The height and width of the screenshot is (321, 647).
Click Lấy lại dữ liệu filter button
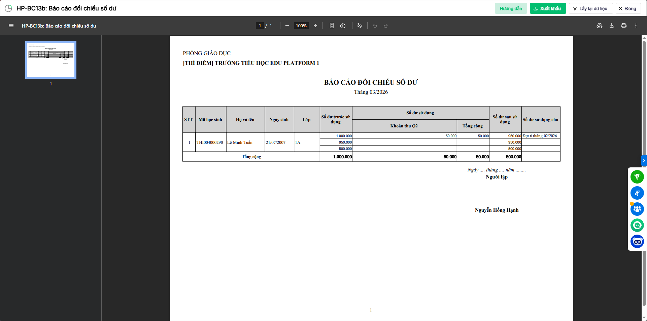pyautogui.click(x=590, y=8)
